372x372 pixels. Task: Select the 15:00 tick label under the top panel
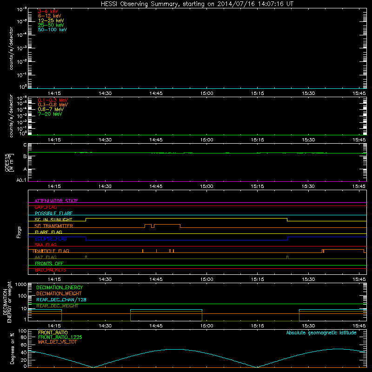(x=206, y=93)
